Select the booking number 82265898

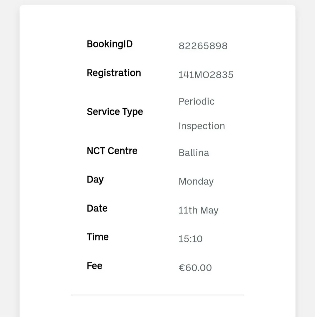tap(203, 46)
